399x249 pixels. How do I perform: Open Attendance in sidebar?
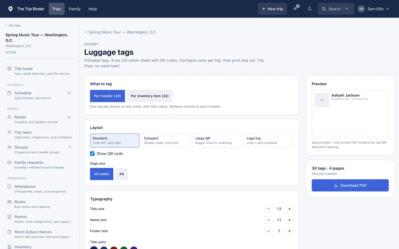tap(40, 189)
